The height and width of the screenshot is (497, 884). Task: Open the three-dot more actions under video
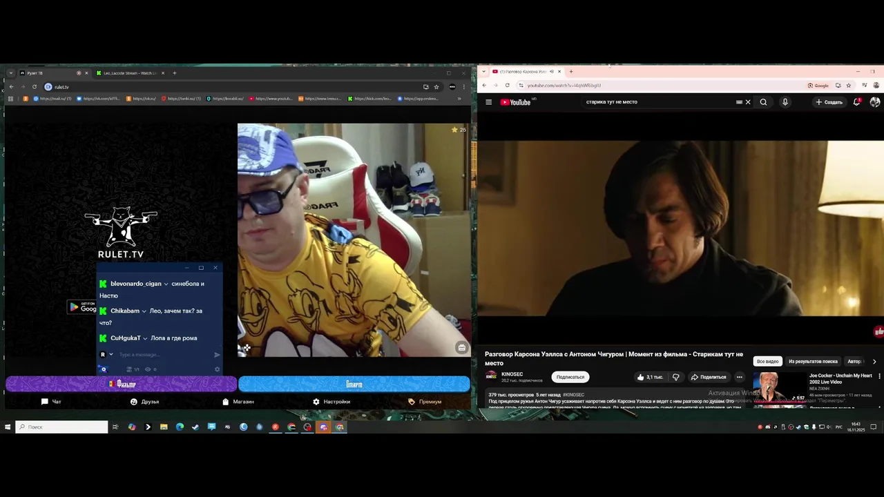click(739, 377)
